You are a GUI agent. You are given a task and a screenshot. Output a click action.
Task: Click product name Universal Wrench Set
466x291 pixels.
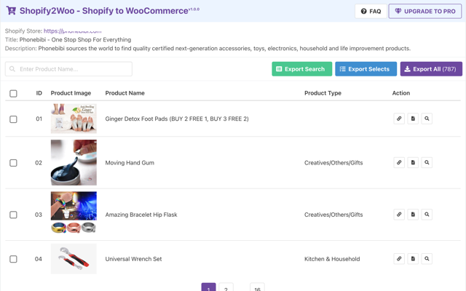coord(133,259)
